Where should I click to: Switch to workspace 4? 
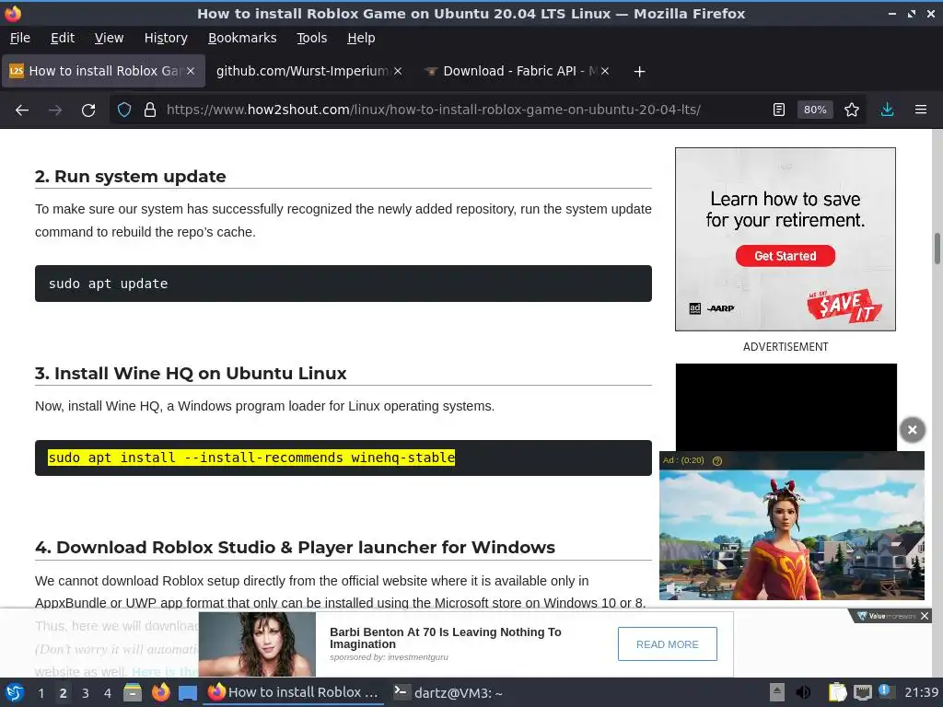pyautogui.click(x=108, y=693)
